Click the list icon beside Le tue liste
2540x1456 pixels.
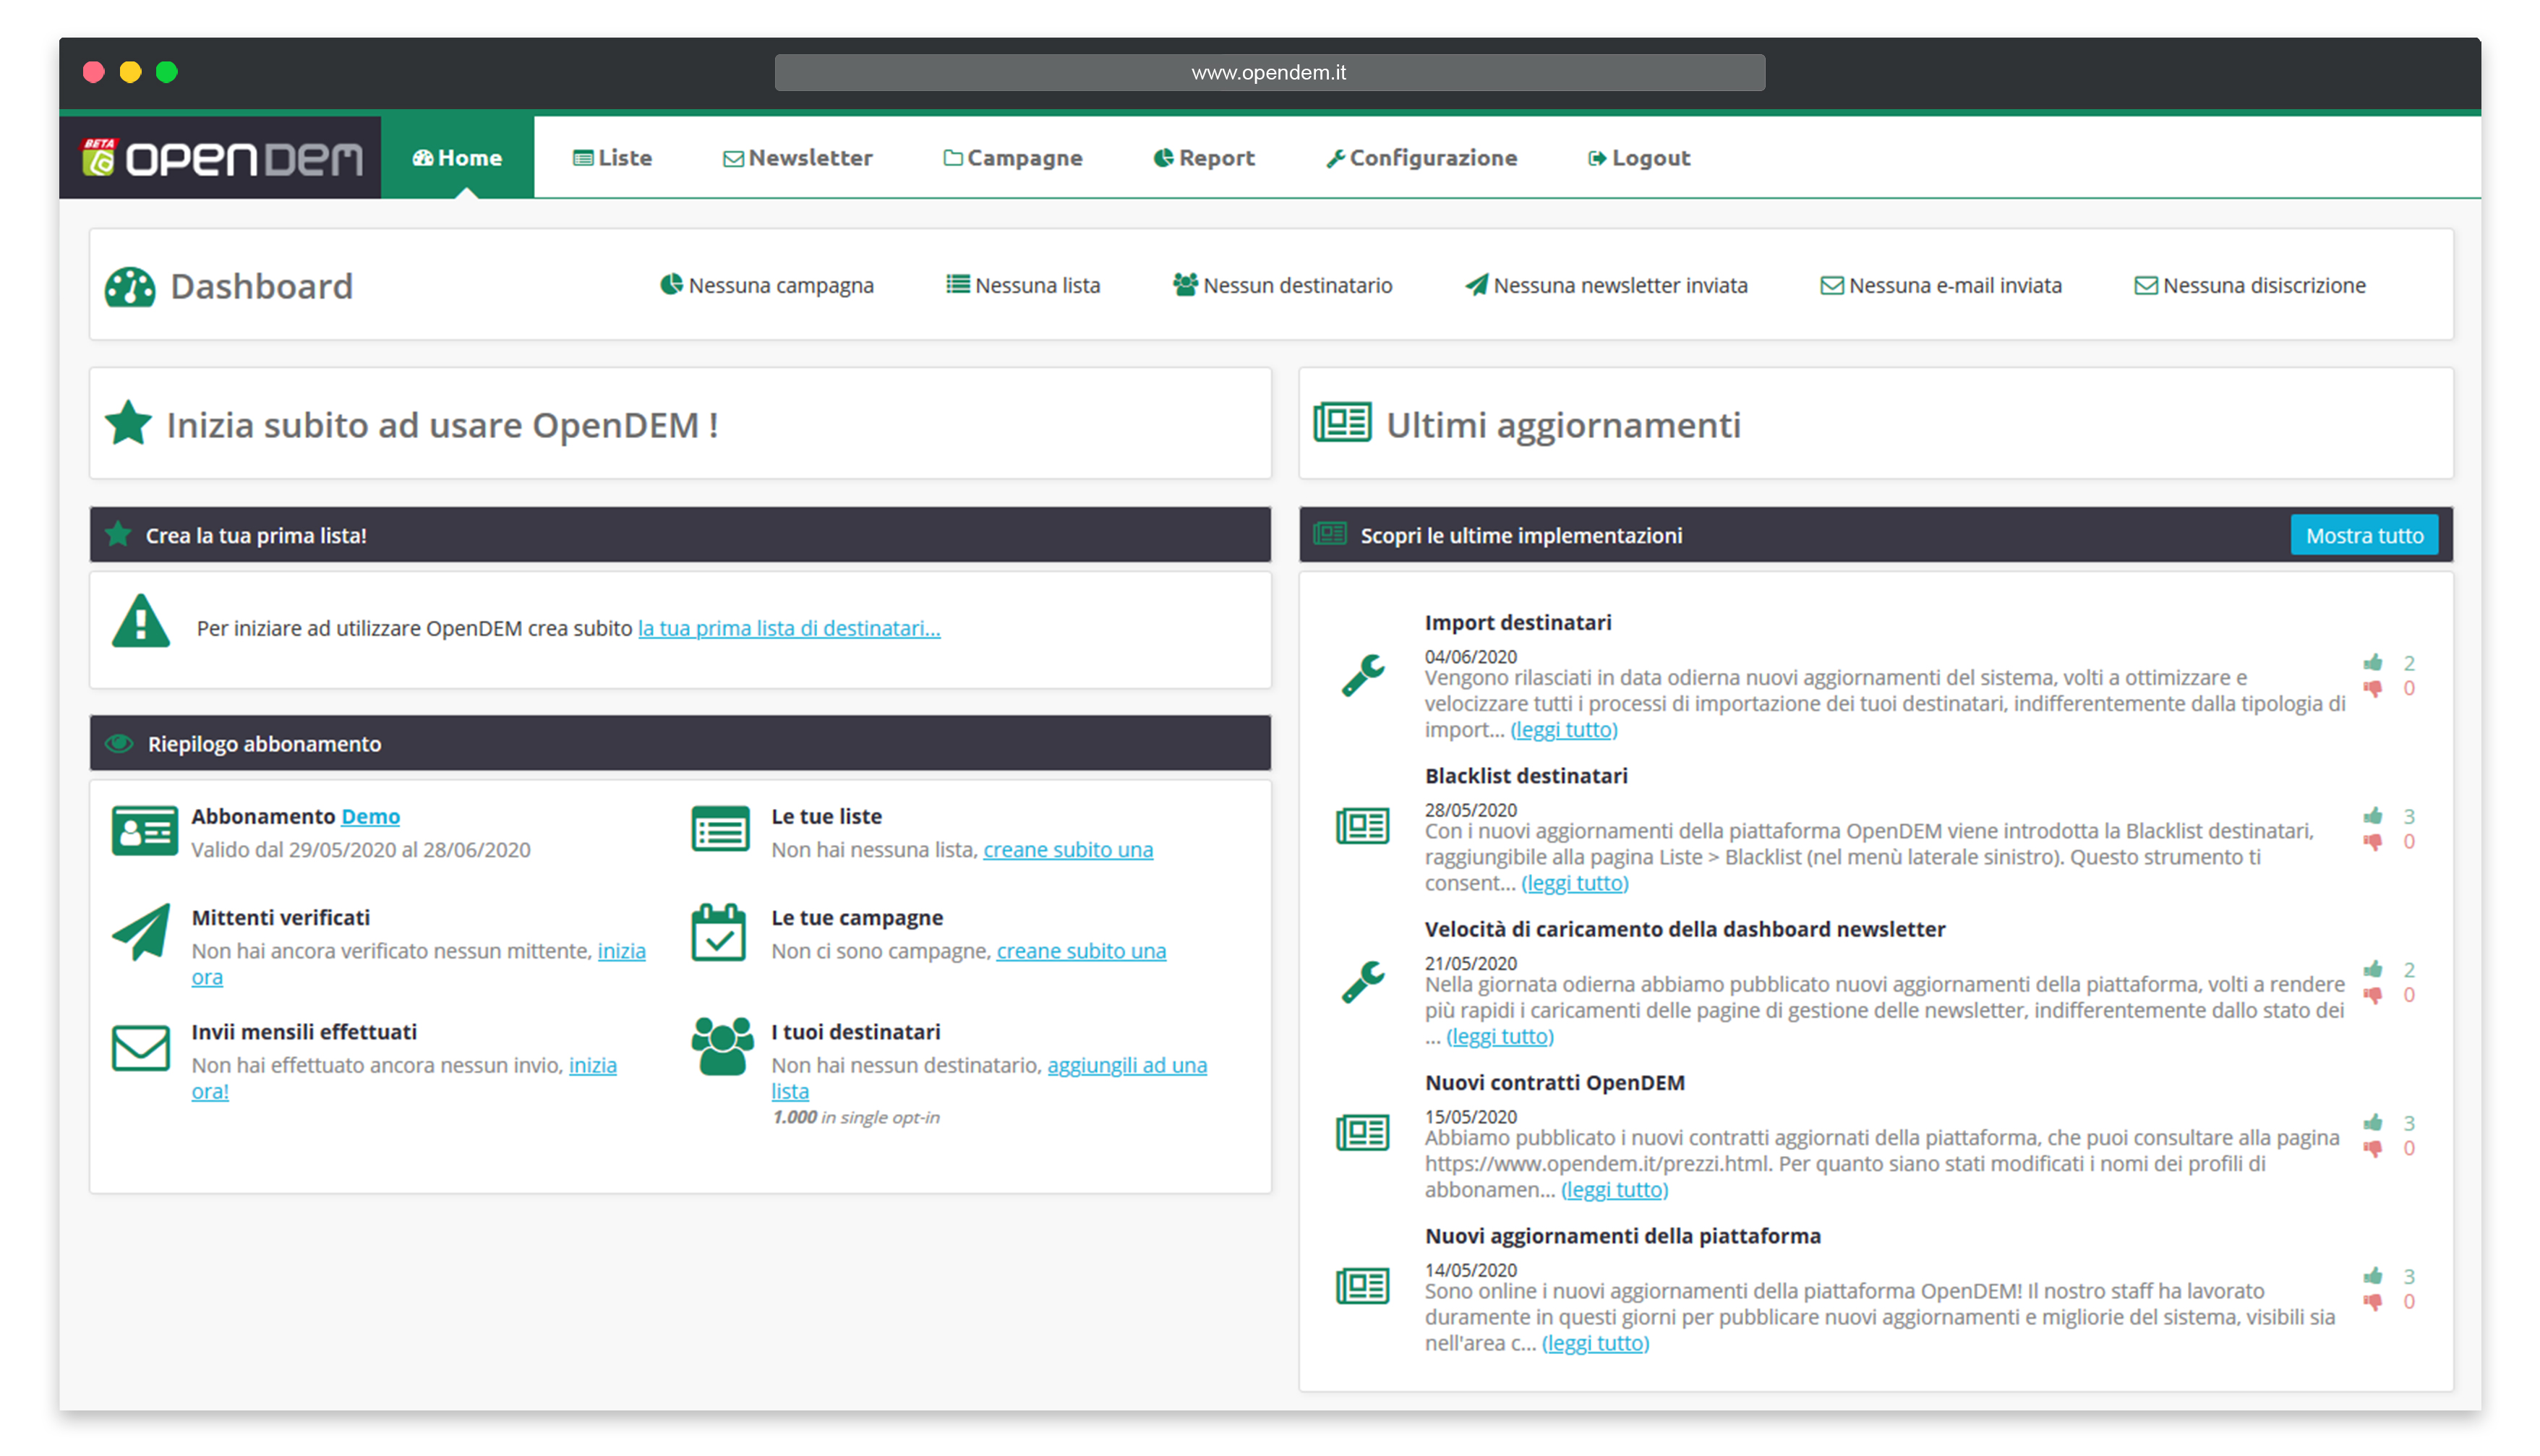[721, 830]
